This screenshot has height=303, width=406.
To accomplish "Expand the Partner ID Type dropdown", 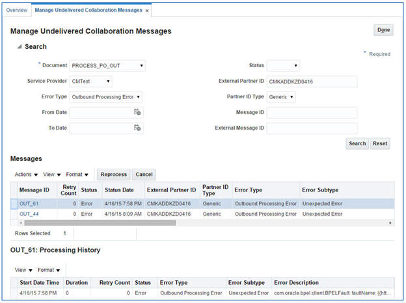I will tap(282, 97).
